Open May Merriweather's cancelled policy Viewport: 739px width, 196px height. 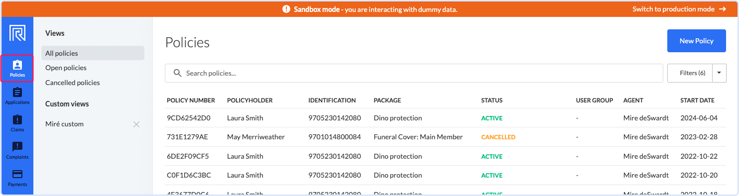pos(446,137)
